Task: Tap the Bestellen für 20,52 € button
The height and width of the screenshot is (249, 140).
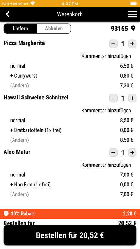Action: click(70, 235)
